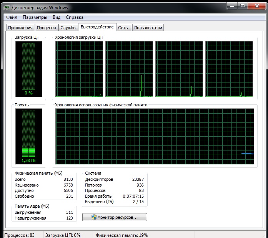
Task: Click the third CPU core history graph
Action: click(x=179, y=69)
